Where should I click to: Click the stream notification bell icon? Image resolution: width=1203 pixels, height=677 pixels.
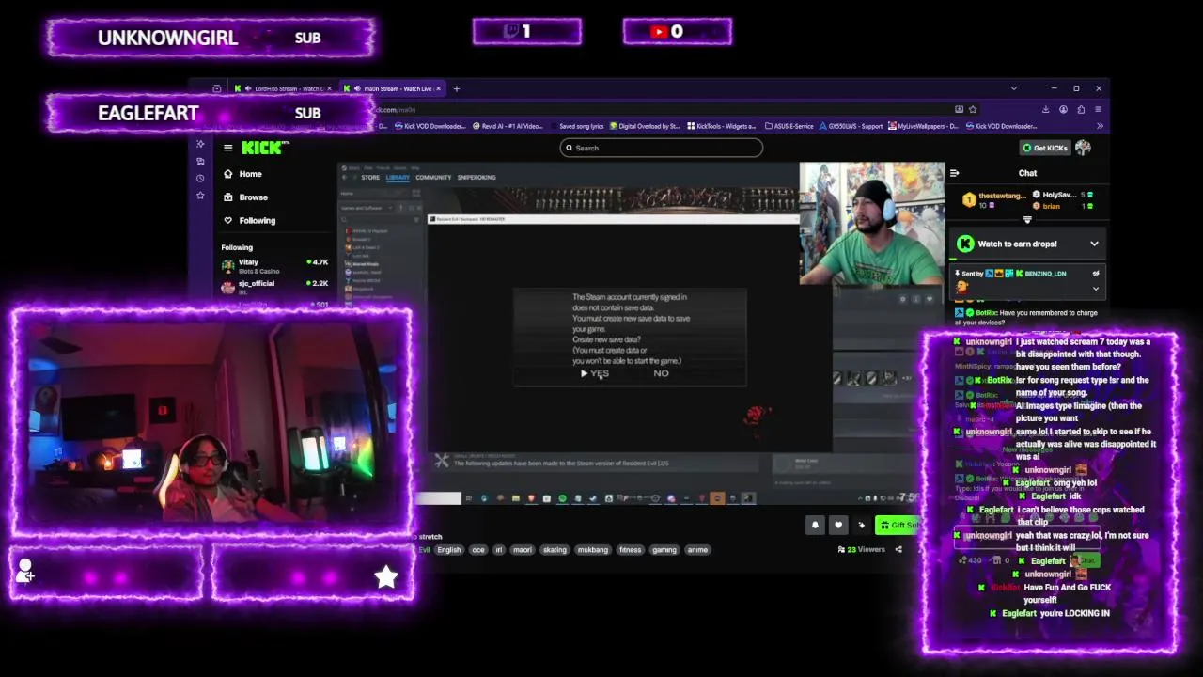pos(815,525)
